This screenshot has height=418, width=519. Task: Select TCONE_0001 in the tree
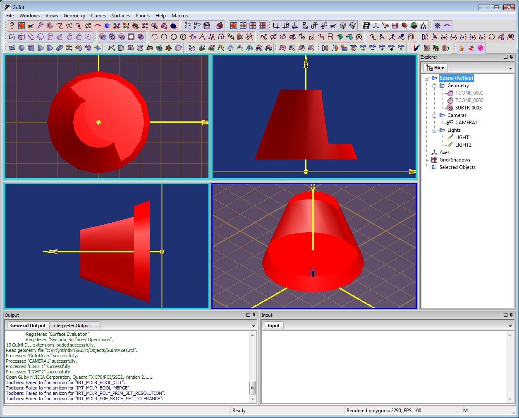coord(469,93)
